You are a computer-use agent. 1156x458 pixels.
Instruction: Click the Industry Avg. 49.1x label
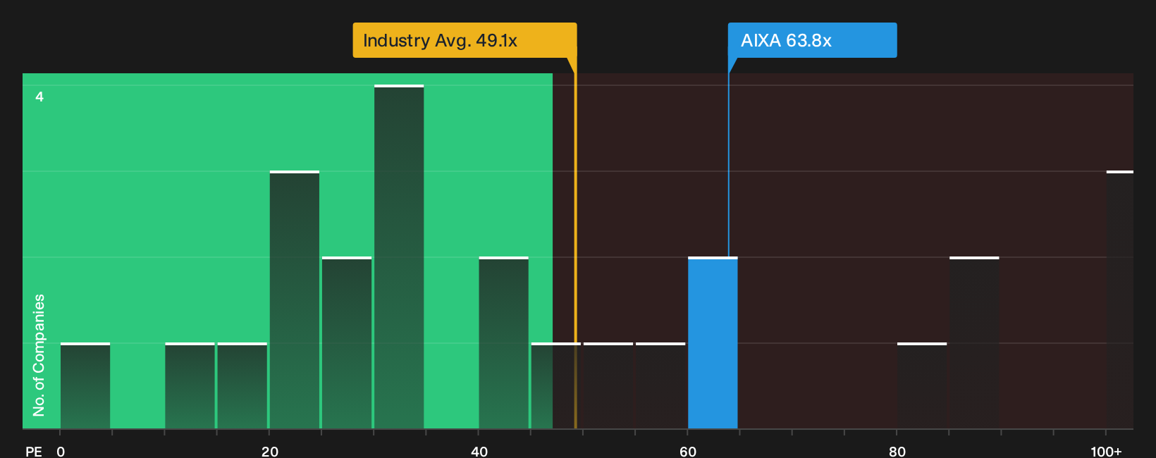(465, 40)
